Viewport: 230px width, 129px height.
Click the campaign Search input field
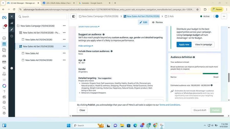coord(42,17)
